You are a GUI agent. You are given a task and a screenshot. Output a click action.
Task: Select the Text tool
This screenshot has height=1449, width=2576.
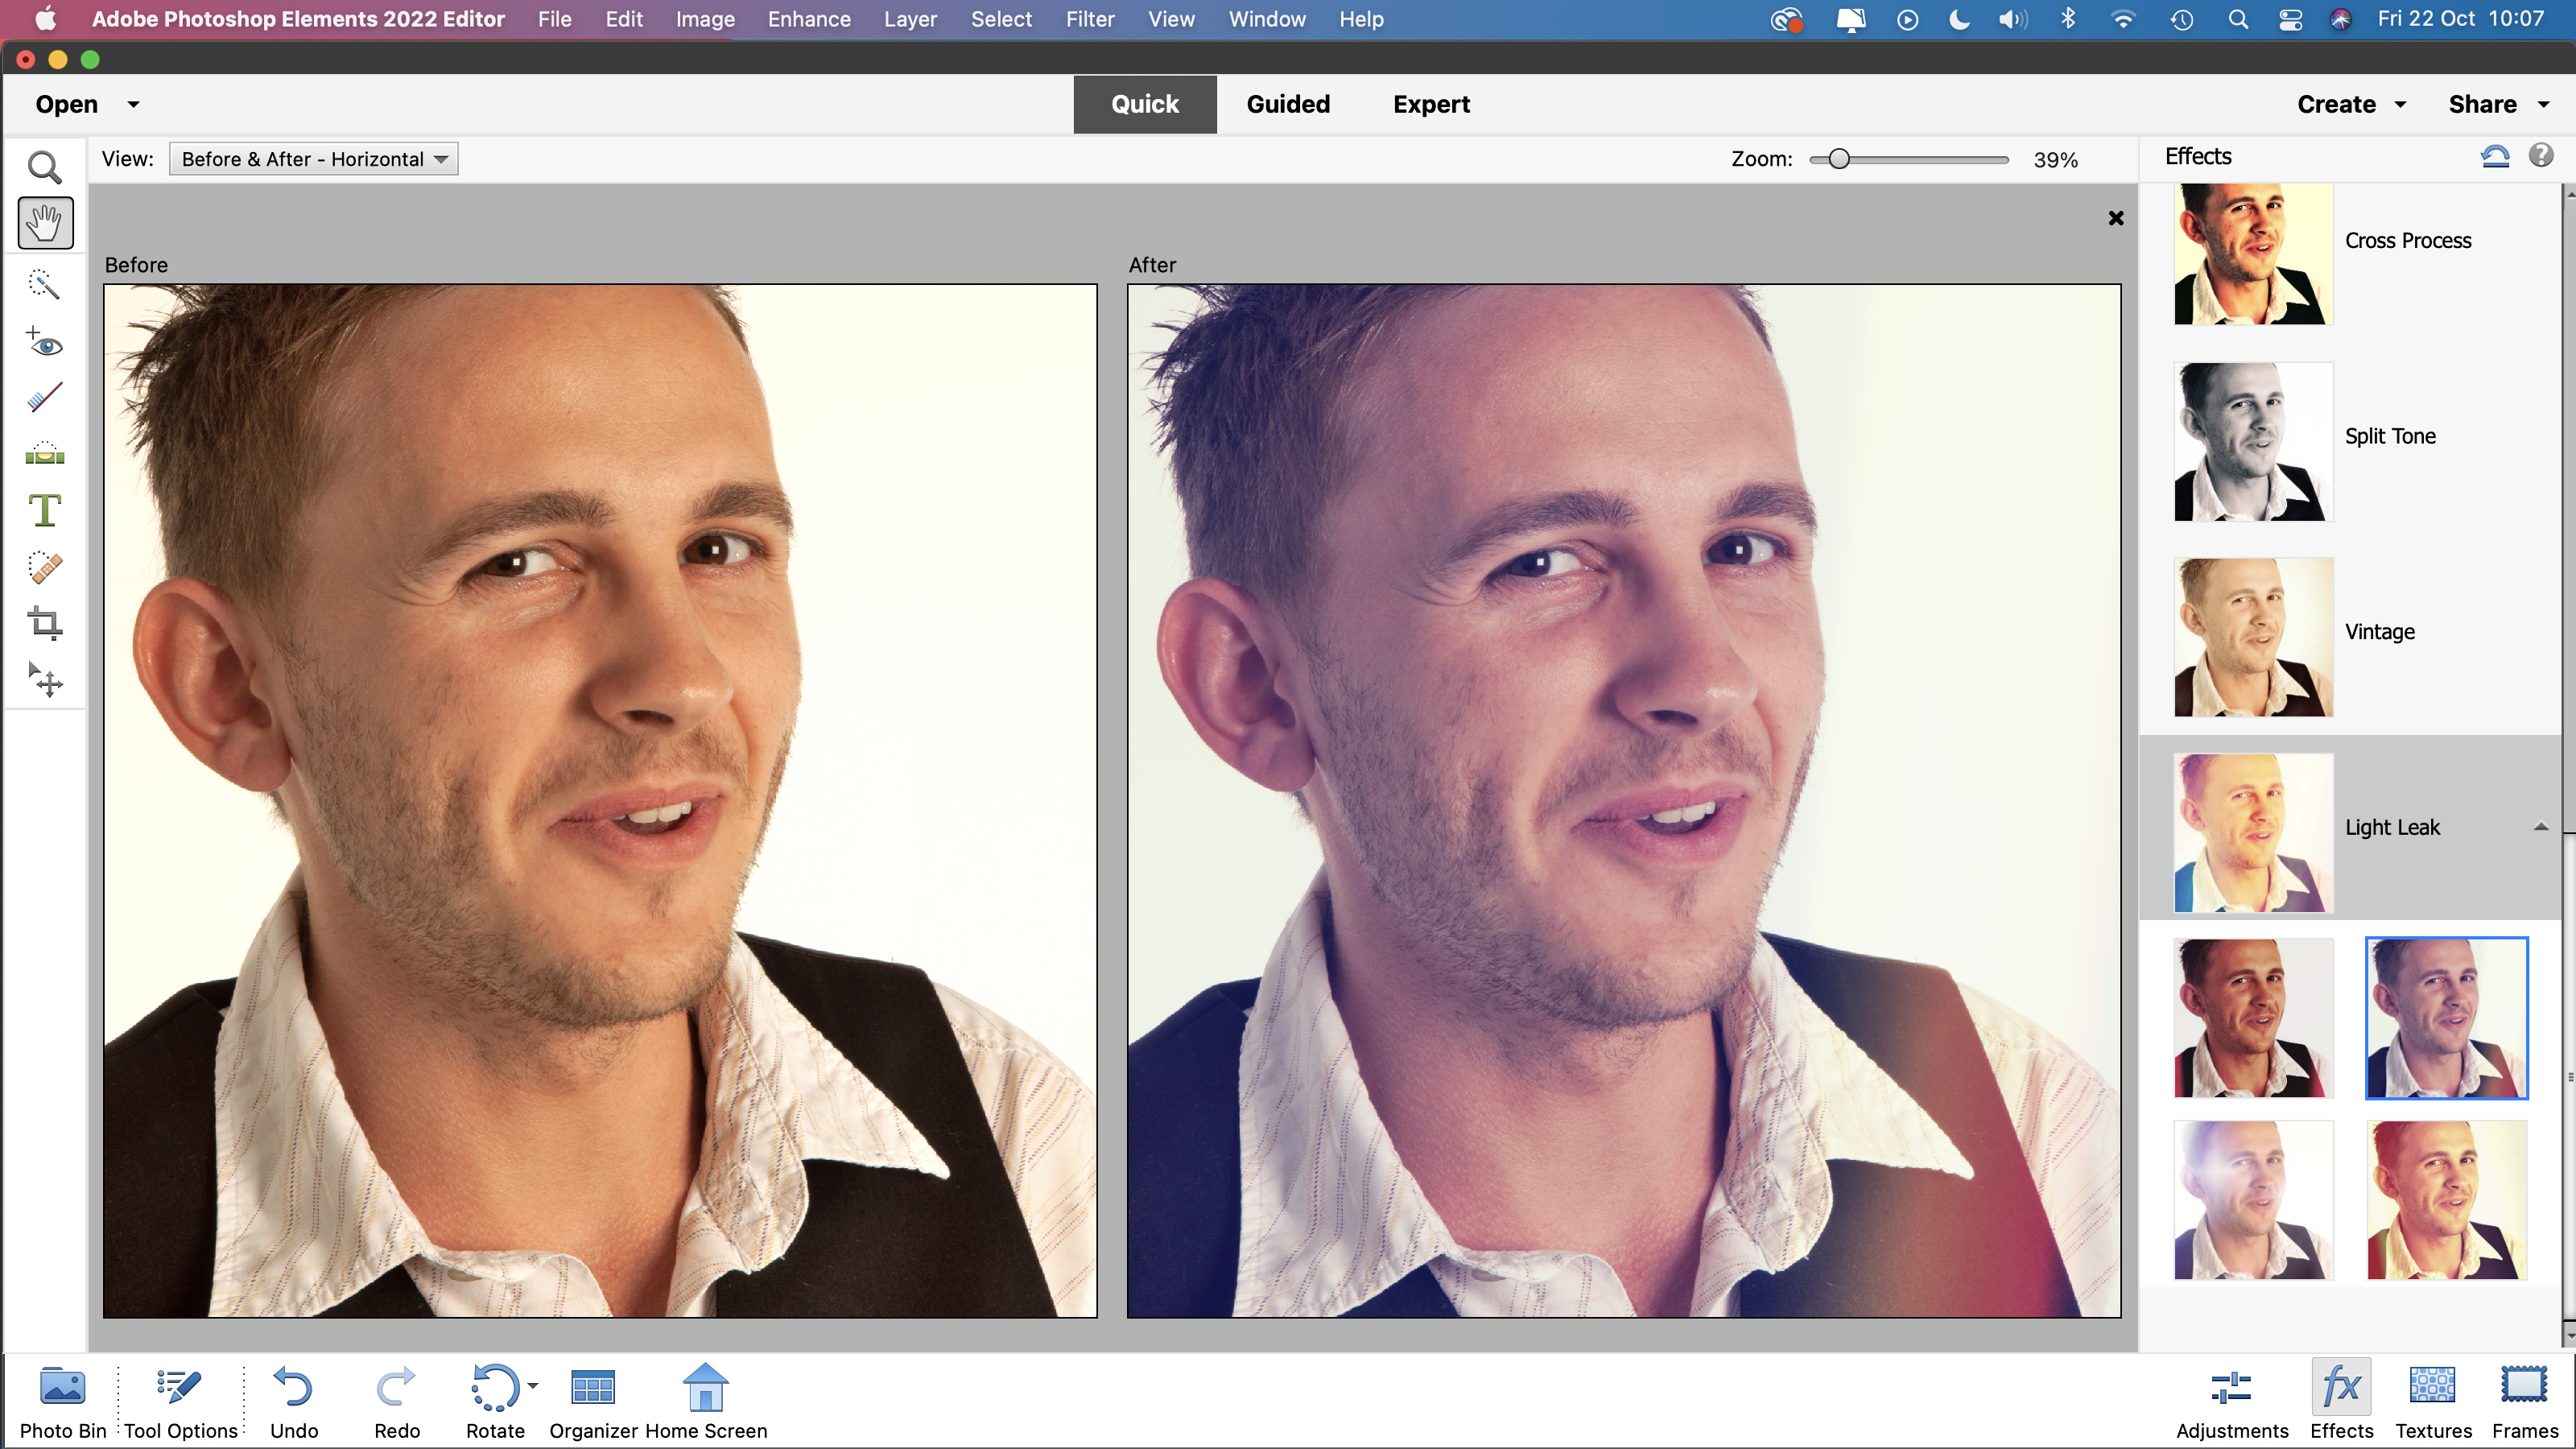(x=44, y=511)
